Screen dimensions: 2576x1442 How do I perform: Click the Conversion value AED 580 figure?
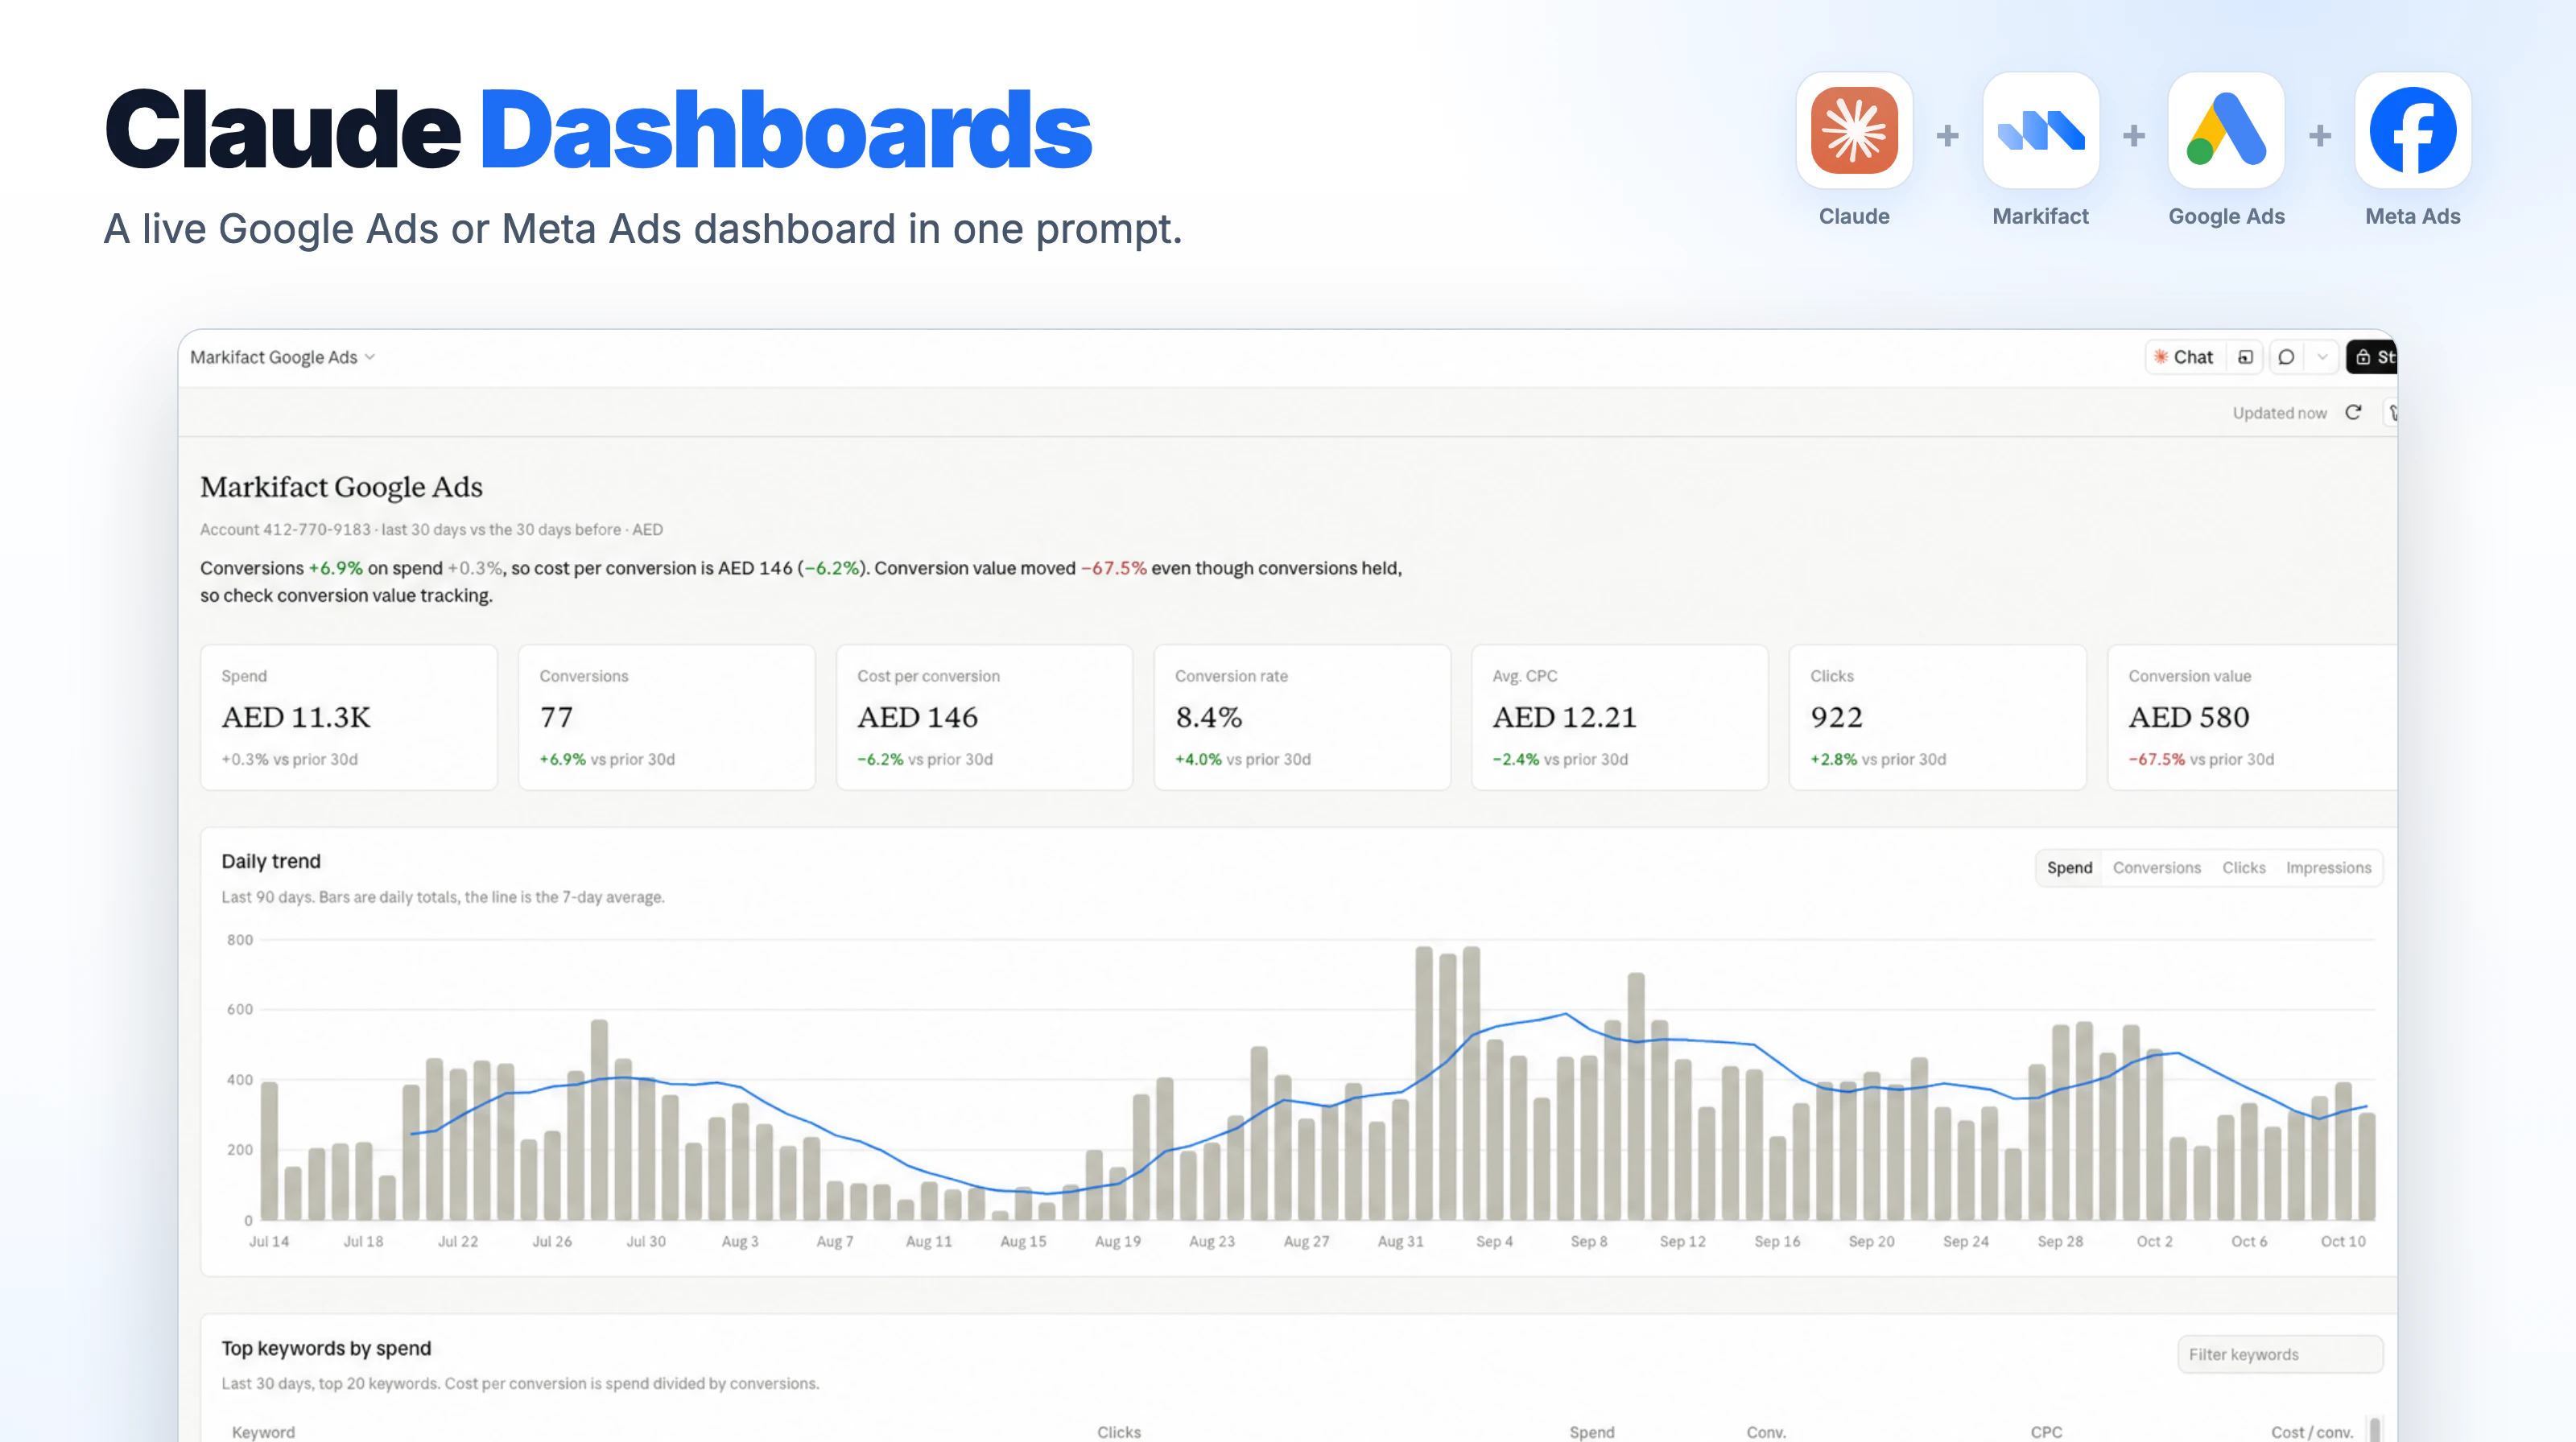pyautogui.click(x=2188, y=716)
